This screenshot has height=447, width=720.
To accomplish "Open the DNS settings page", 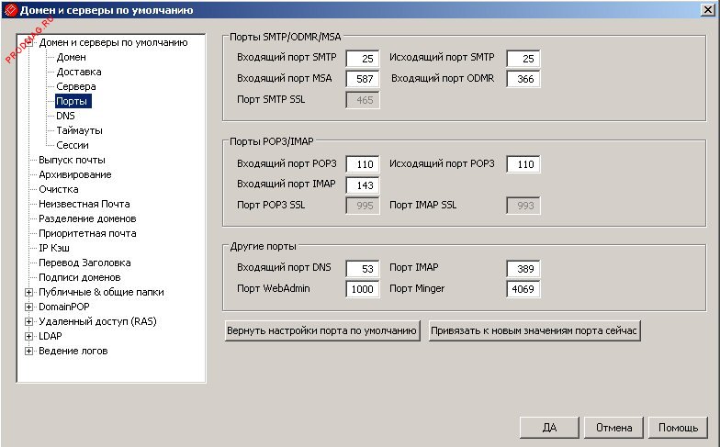I will pos(65,116).
